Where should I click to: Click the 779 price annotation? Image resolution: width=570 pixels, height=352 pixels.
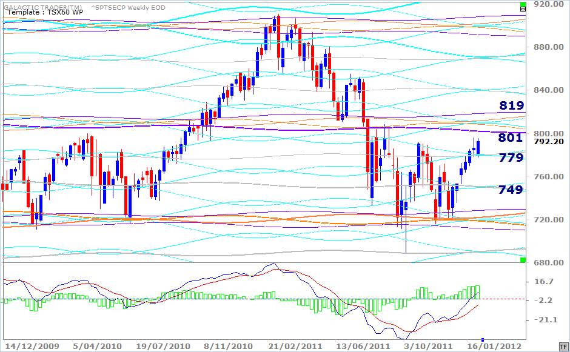coord(511,158)
